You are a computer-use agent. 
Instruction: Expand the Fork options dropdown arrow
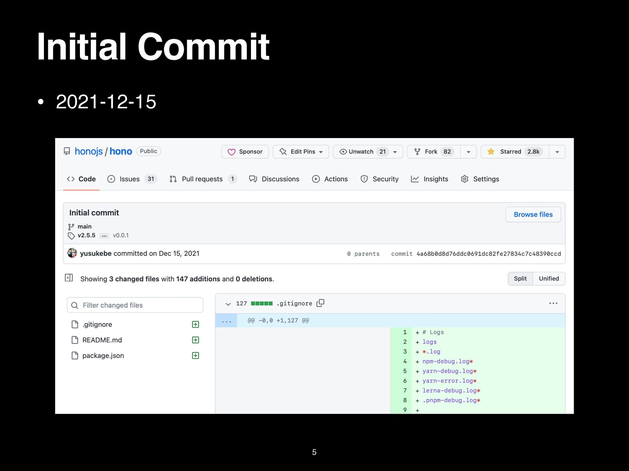pyautogui.click(x=468, y=152)
